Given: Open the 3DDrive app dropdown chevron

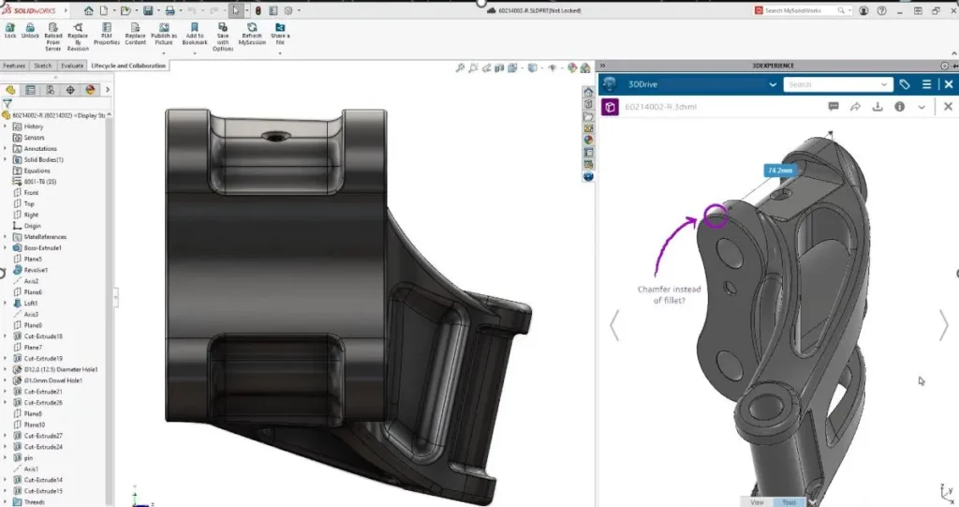Looking at the screenshot, I should click(x=773, y=84).
